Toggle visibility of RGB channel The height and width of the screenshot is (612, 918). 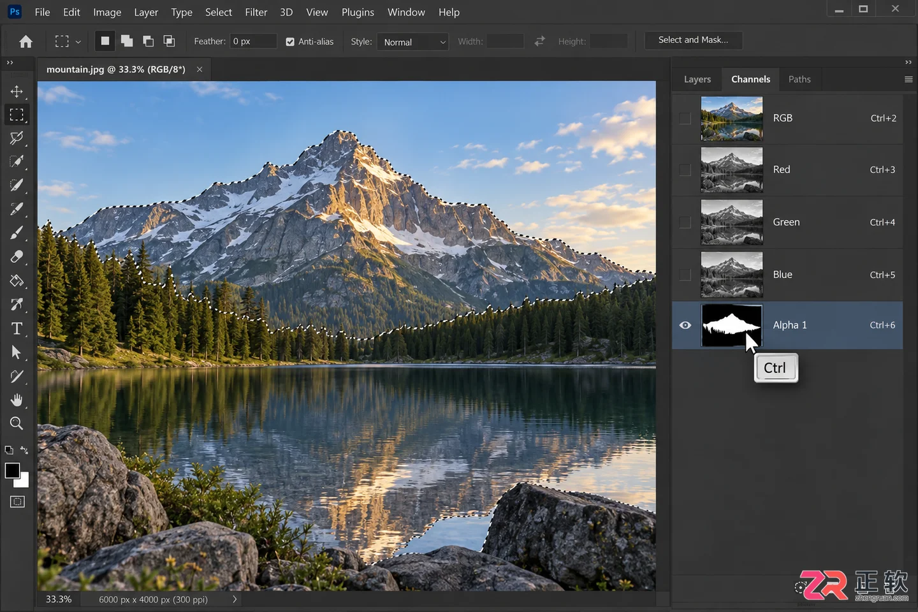[x=685, y=118]
